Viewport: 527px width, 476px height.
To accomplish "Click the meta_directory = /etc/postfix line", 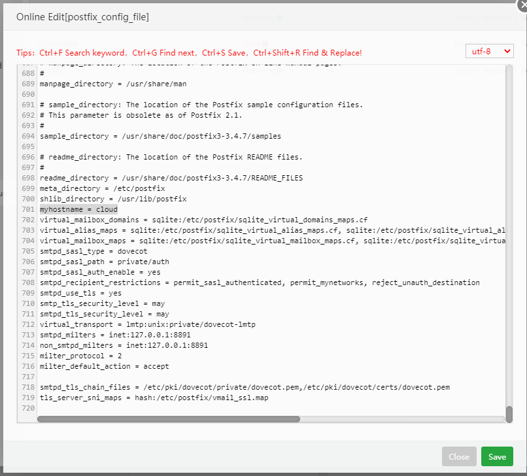I will 102,188.
